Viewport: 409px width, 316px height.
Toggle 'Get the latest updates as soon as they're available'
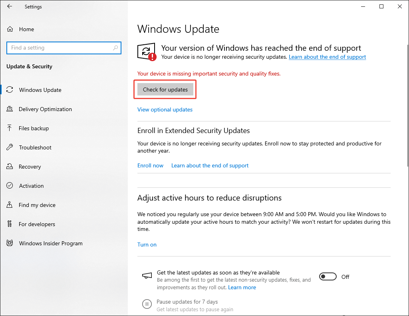point(328,276)
